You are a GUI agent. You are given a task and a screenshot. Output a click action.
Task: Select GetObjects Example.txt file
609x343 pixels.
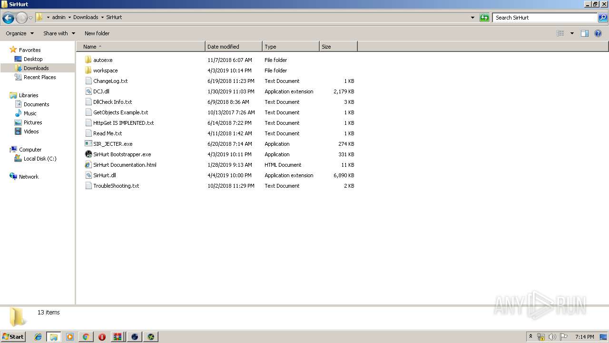120,112
